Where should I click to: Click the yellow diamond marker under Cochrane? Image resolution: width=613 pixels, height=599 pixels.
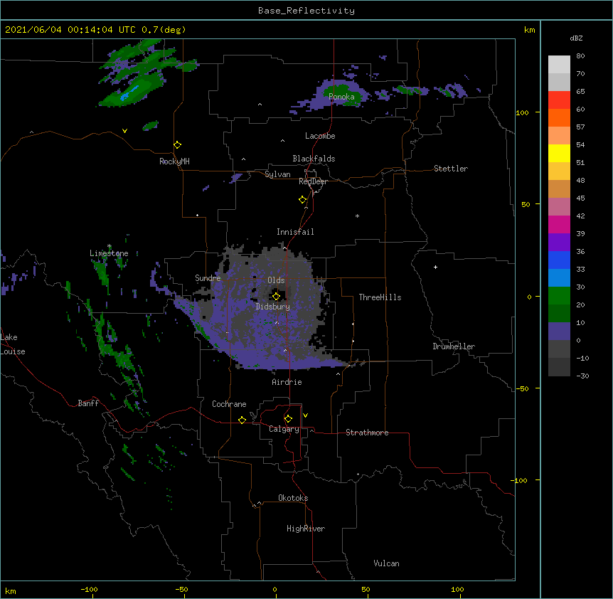click(242, 420)
